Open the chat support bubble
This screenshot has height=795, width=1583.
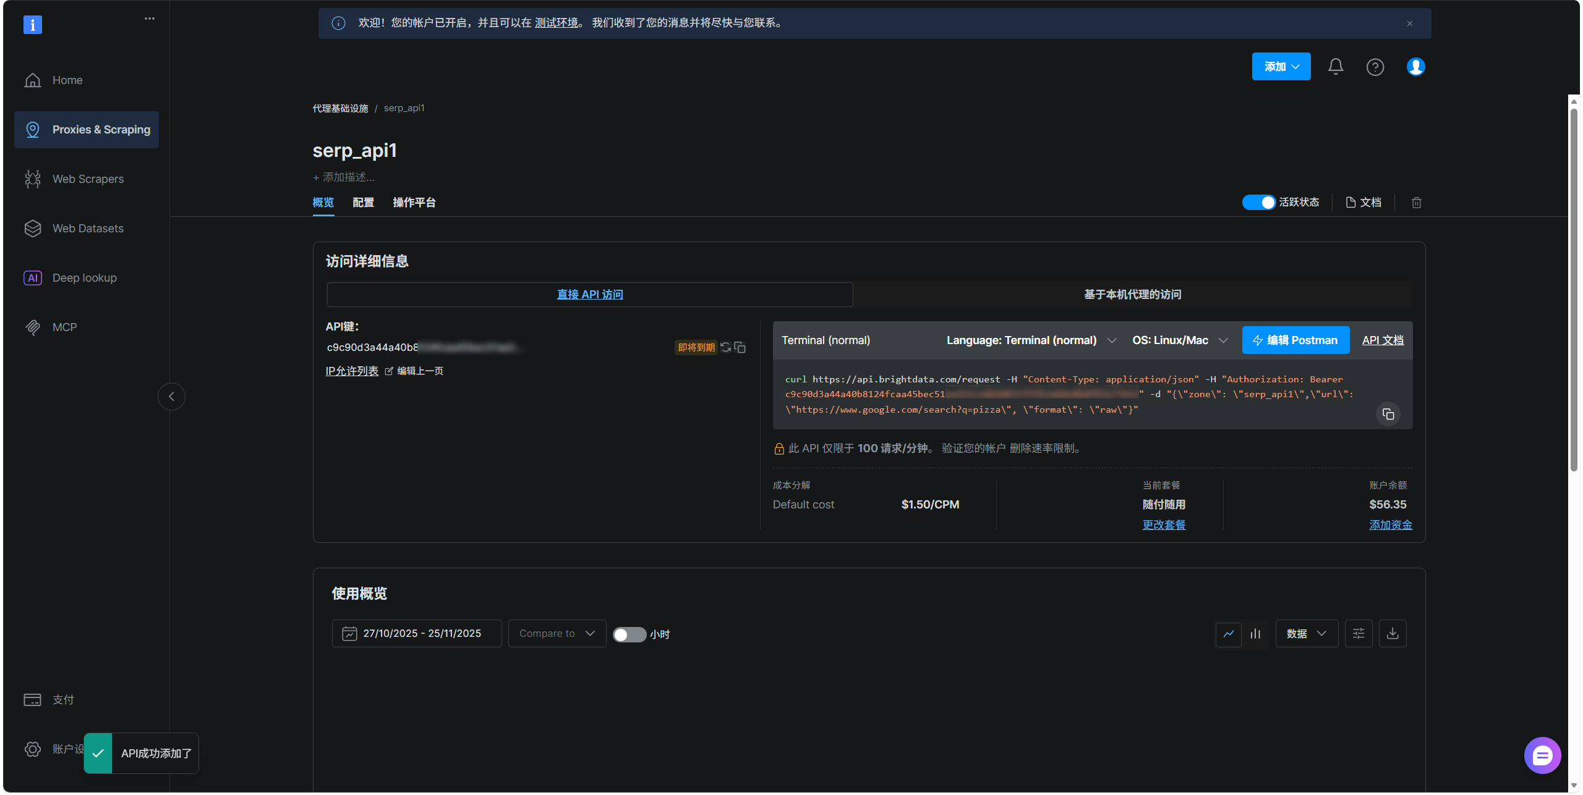click(x=1542, y=755)
